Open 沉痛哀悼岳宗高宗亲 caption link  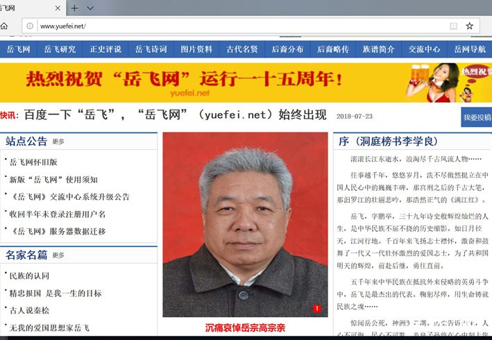click(x=245, y=328)
